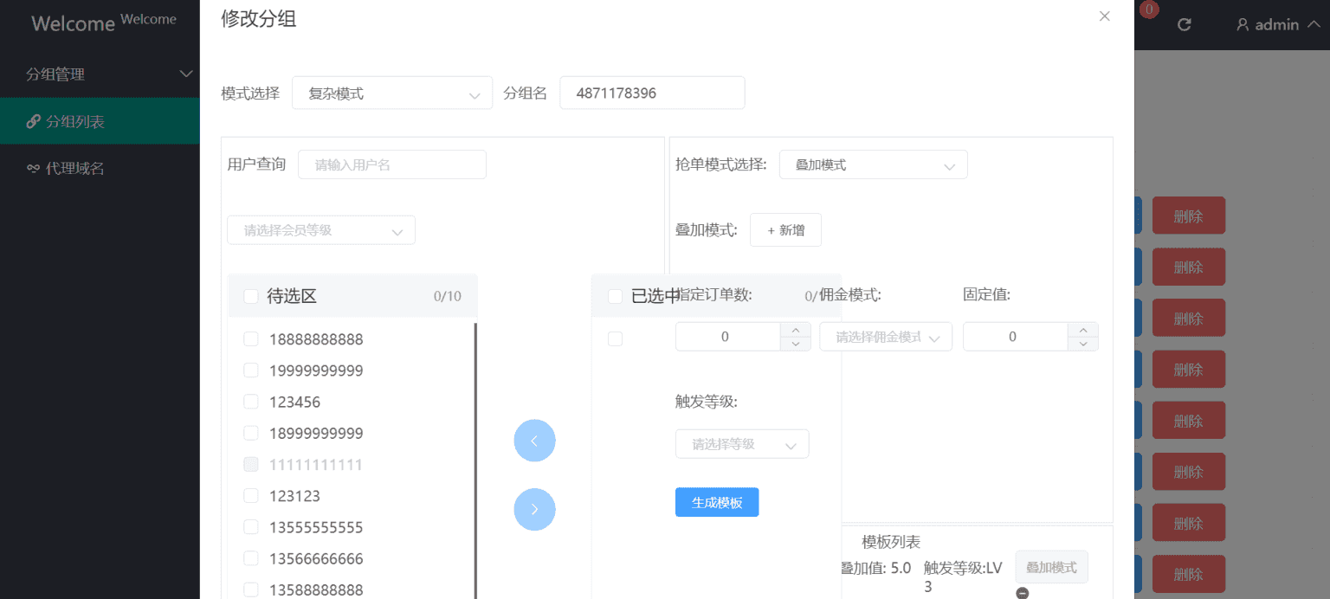Click the large Welcome logo text

point(73,23)
